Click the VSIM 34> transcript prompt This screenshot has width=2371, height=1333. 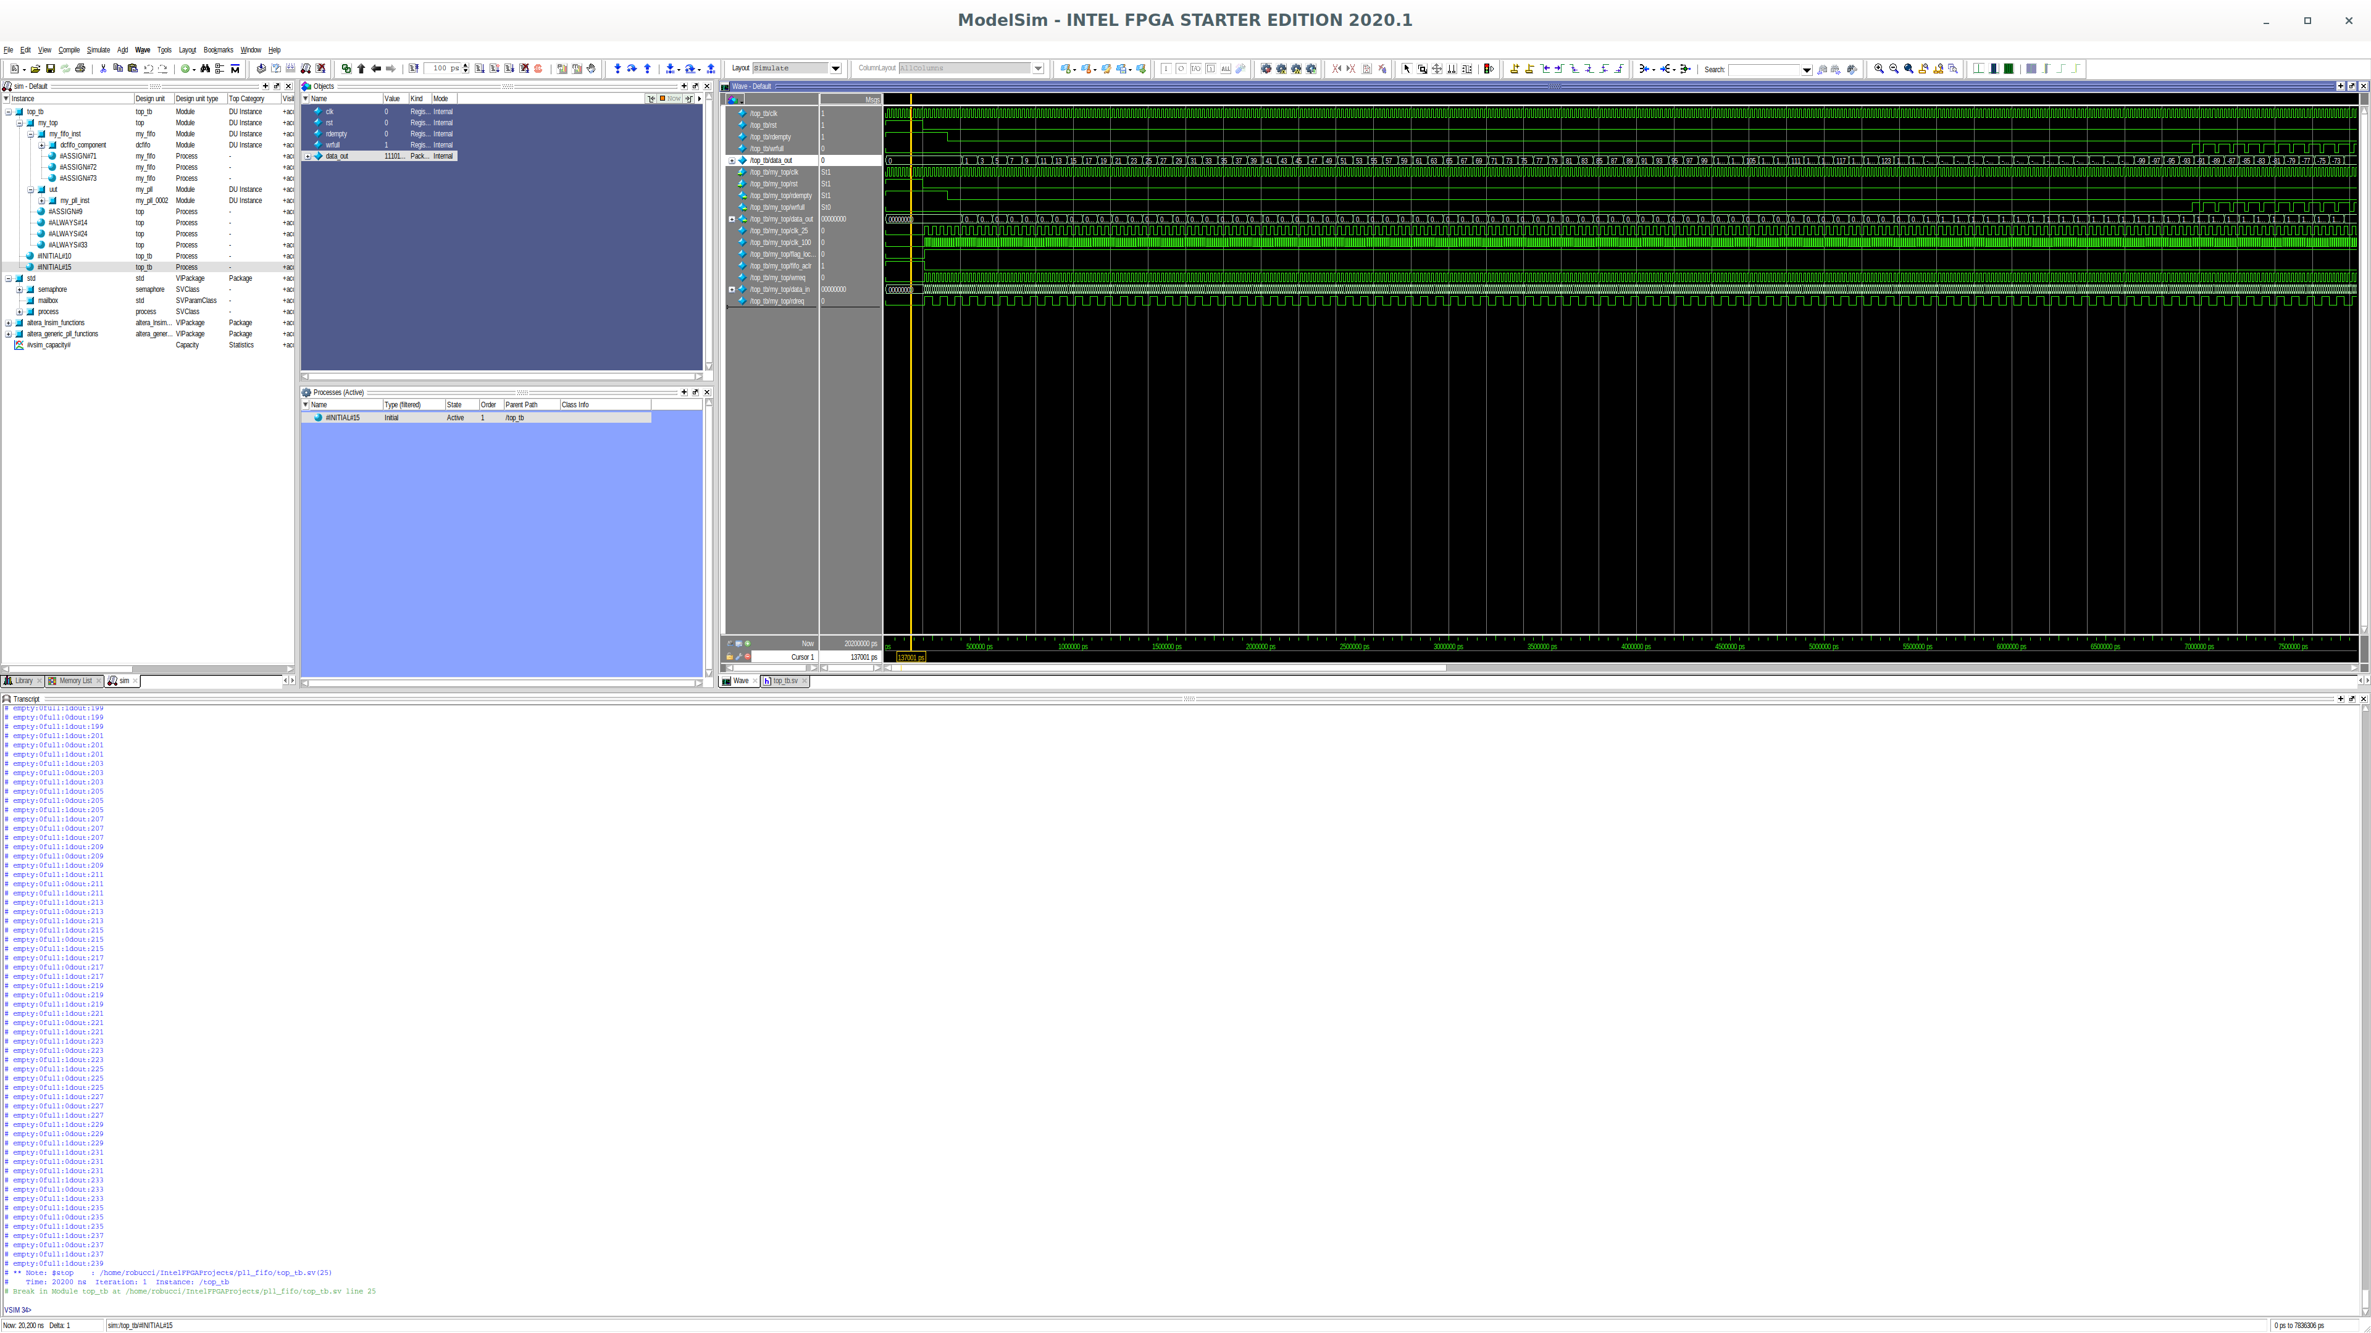(x=17, y=1311)
